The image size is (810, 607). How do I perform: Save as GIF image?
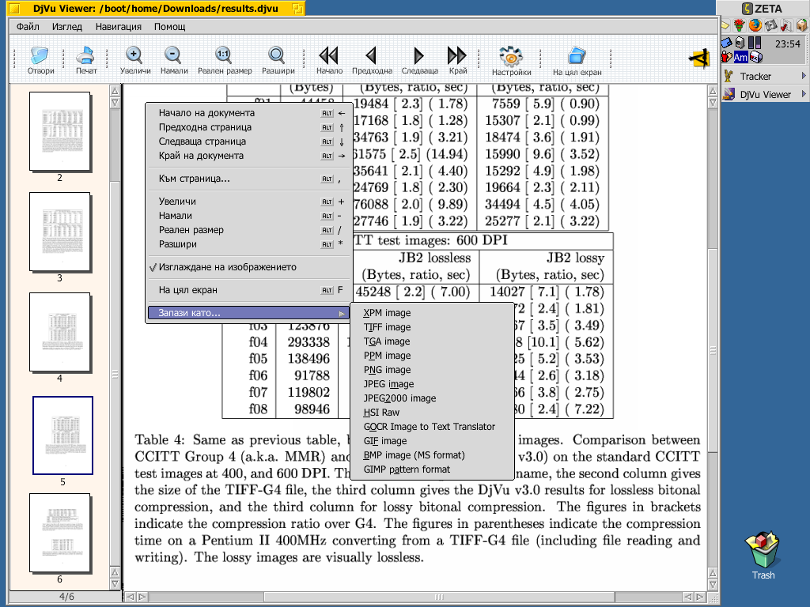point(432,441)
